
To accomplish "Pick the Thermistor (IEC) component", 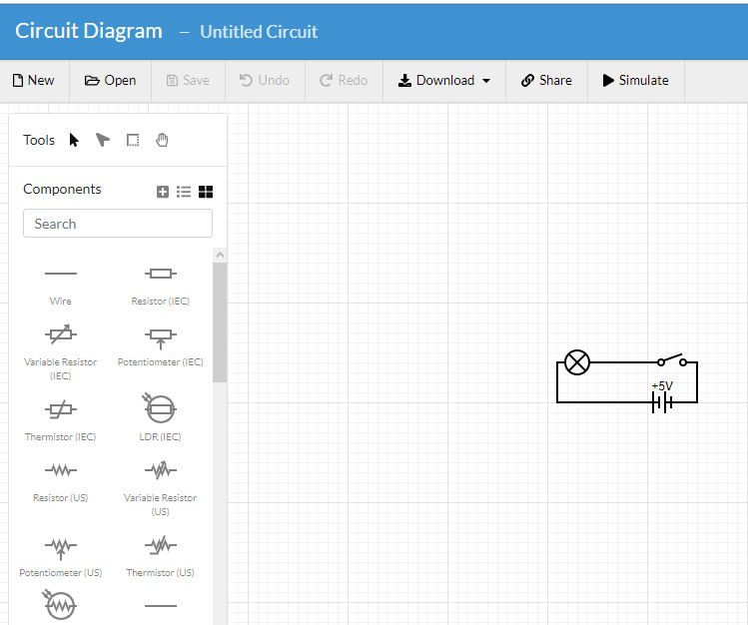I will coord(61,420).
